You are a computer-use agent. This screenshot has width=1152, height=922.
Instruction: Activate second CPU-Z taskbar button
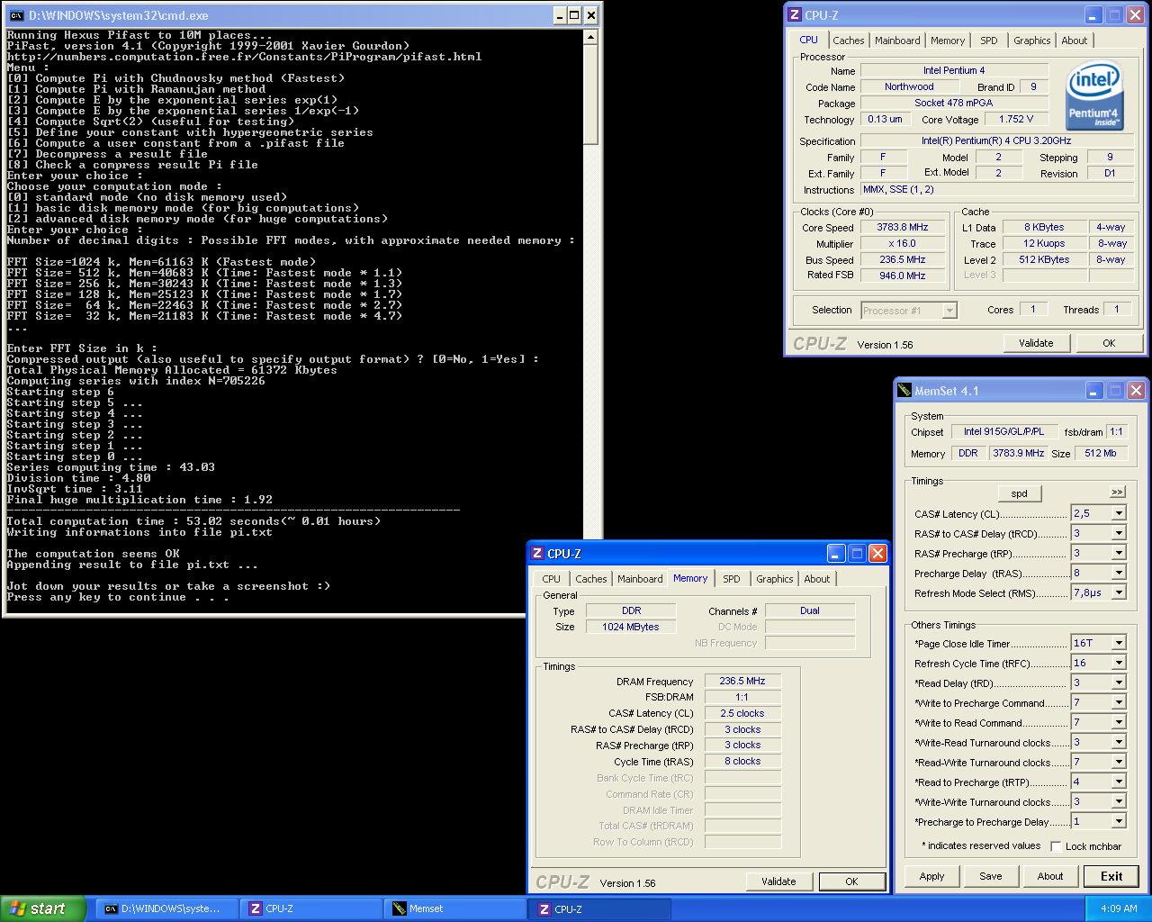click(x=599, y=908)
